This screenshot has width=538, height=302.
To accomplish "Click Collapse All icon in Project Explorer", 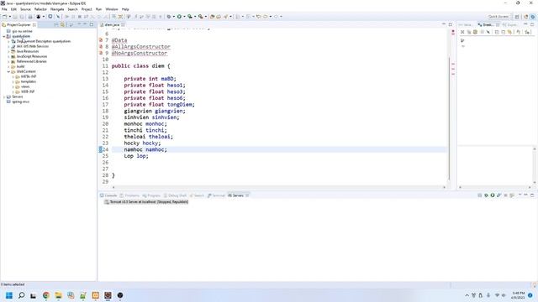I will coord(56,24).
